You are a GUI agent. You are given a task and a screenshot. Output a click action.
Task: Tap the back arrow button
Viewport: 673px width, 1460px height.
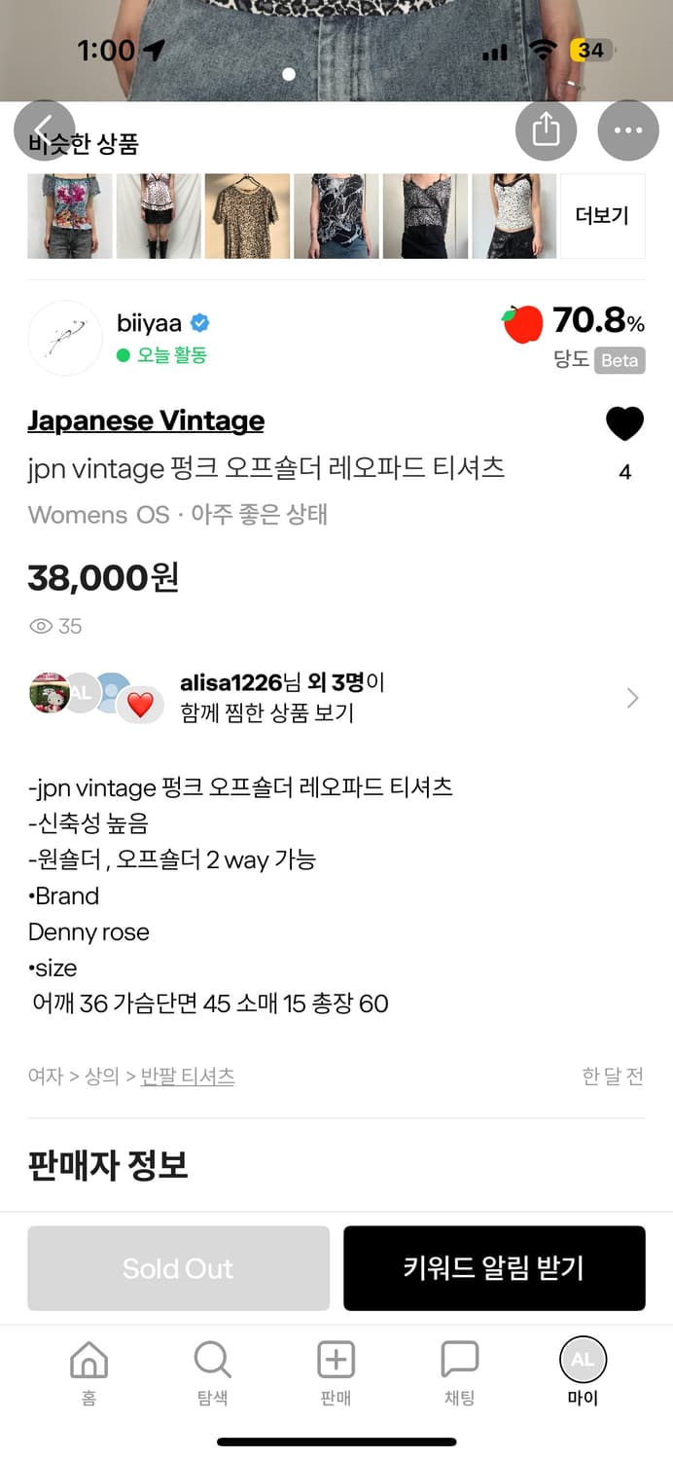[44, 130]
